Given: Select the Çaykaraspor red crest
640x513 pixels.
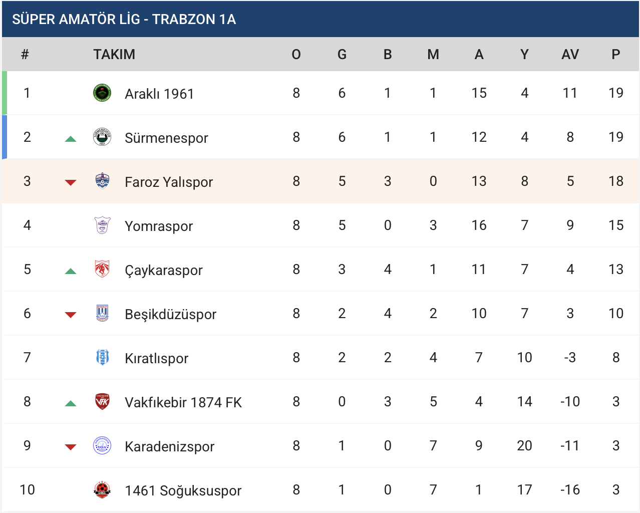Looking at the screenshot, I should tap(102, 270).
